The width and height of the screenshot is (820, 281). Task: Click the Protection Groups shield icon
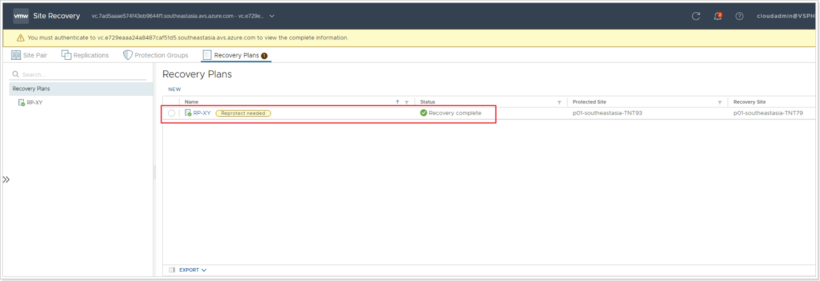(127, 55)
